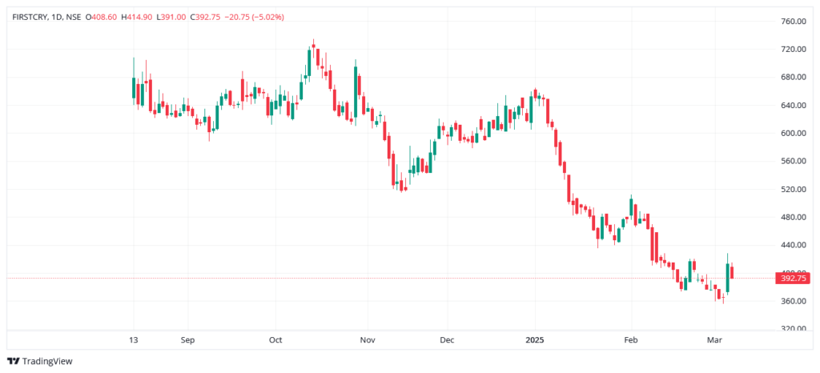Click the 2025 year marker on time axis
The height and width of the screenshot is (373, 820).
535,339
